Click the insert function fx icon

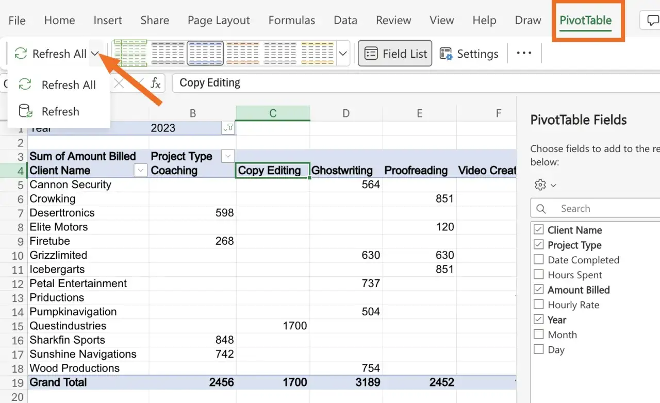155,83
